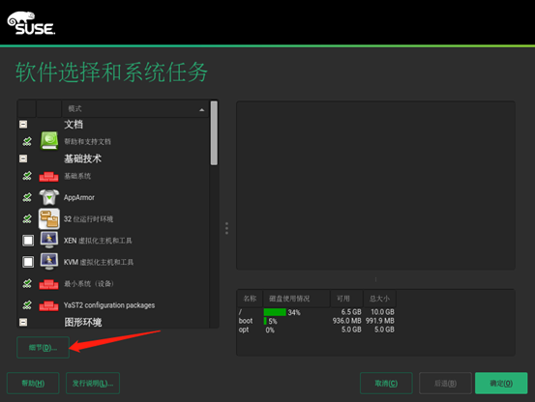535x402 pixels.
Task: Click the SUSE chameleon logo
Action: tap(31, 23)
